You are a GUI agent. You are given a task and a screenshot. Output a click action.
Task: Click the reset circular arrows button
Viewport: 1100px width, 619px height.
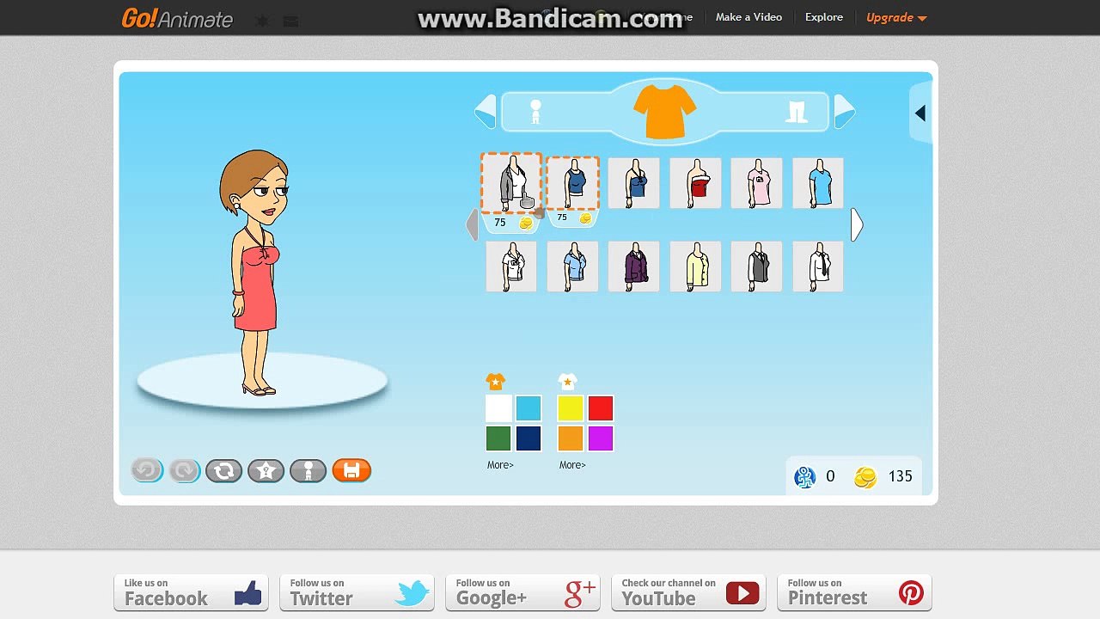tap(224, 470)
